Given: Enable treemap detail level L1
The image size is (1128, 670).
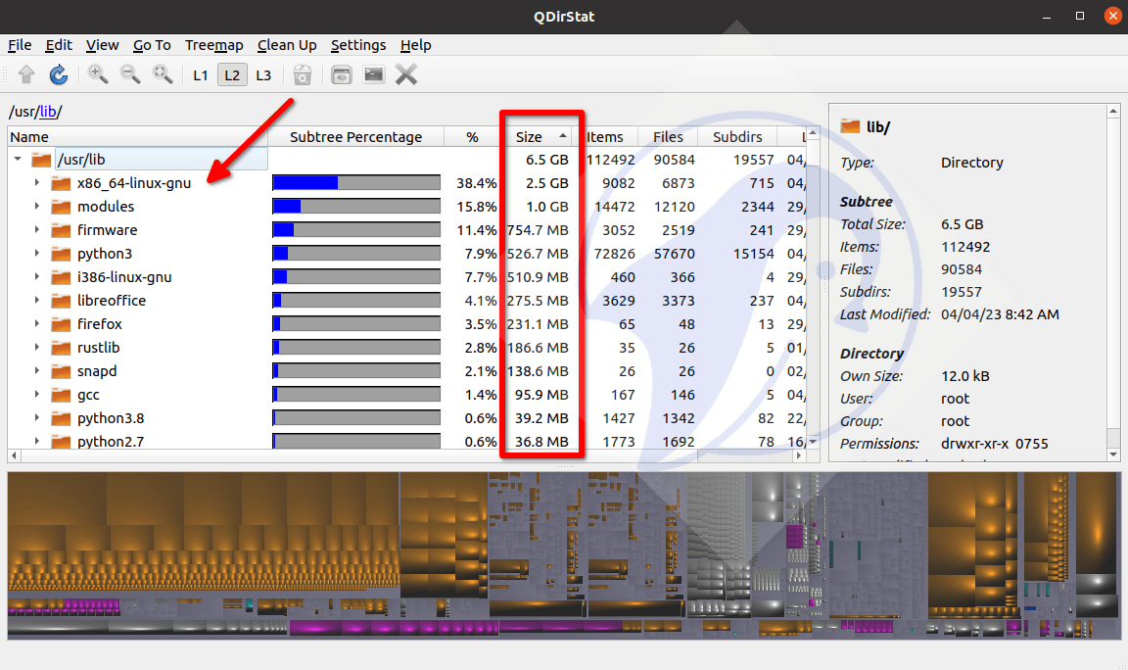Looking at the screenshot, I should [x=200, y=74].
